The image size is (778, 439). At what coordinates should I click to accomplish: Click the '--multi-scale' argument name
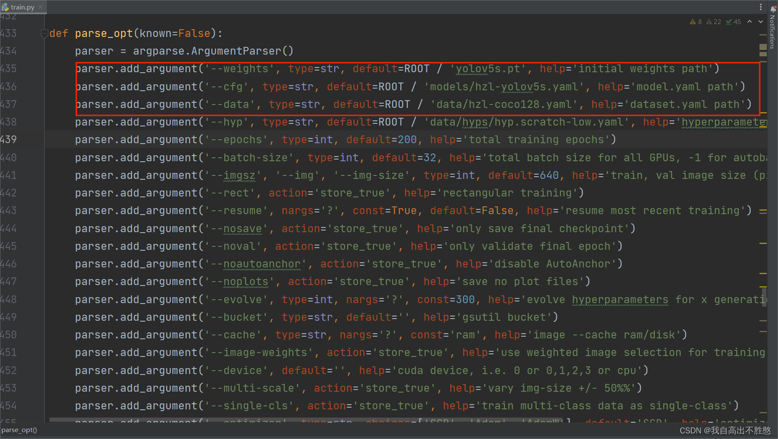252,388
